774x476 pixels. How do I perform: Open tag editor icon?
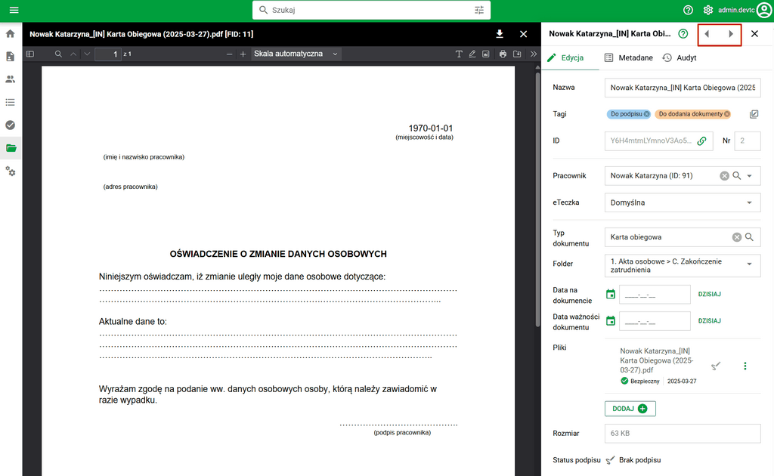point(754,114)
